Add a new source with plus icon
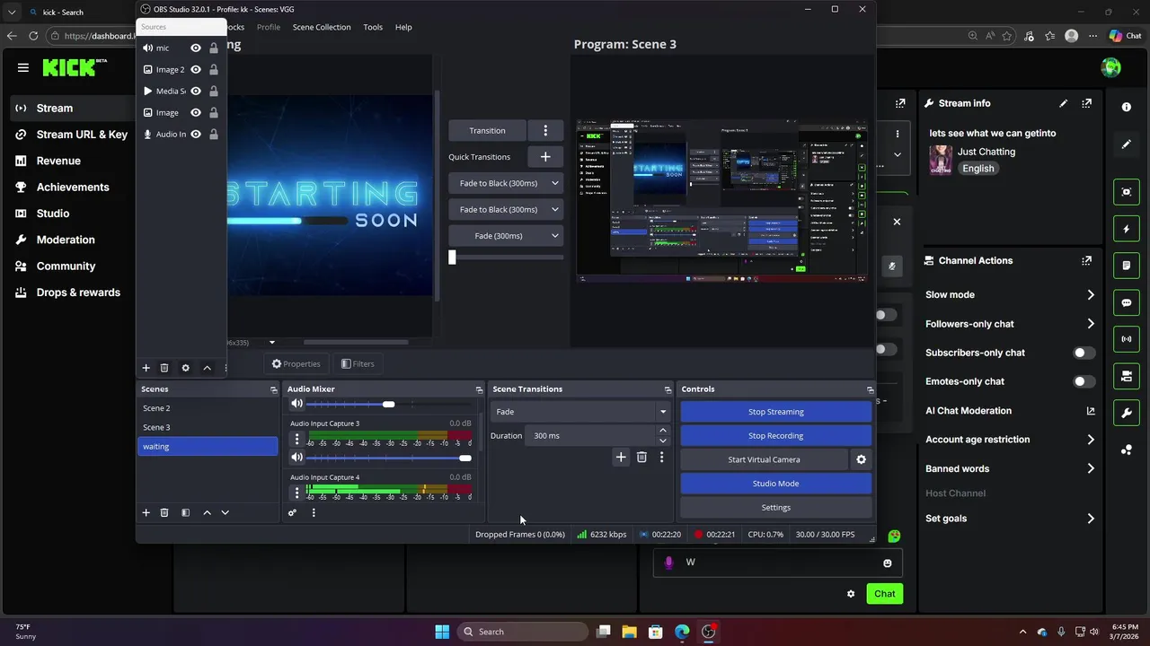This screenshot has width=1150, height=646. pos(146,368)
